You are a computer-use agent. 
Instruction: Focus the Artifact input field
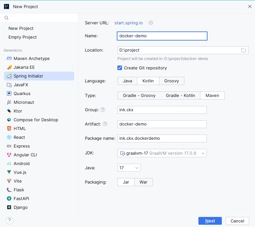click(162, 124)
